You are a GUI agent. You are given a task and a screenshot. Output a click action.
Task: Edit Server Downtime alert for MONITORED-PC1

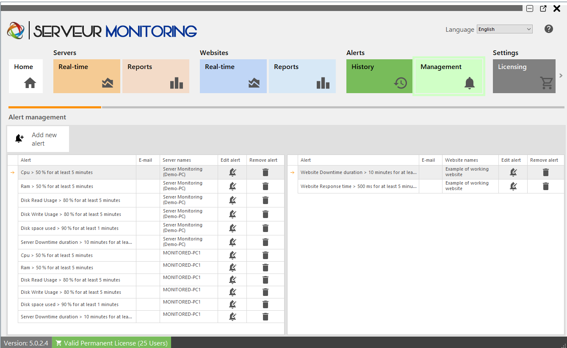[x=232, y=317]
